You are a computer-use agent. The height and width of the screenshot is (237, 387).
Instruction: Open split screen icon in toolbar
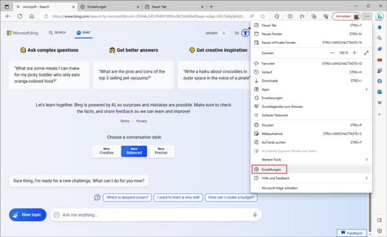click(x=290, y=16)
